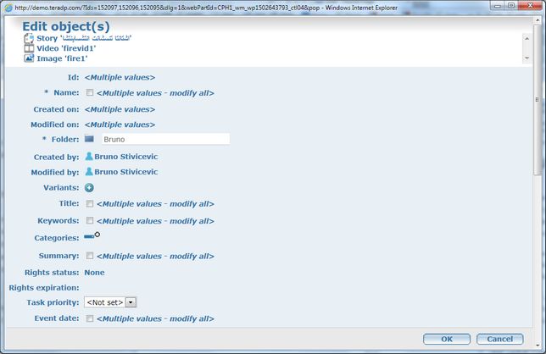Click the Event date Multiple values modify all text
The image size is (546, 354).
155,319
